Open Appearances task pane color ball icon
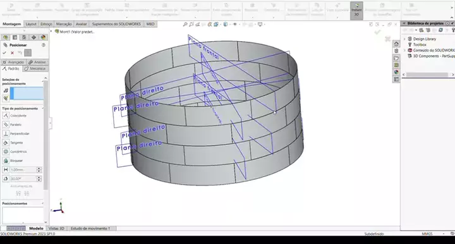Screen dimensions: 455x244 click(x=396, y=72)
